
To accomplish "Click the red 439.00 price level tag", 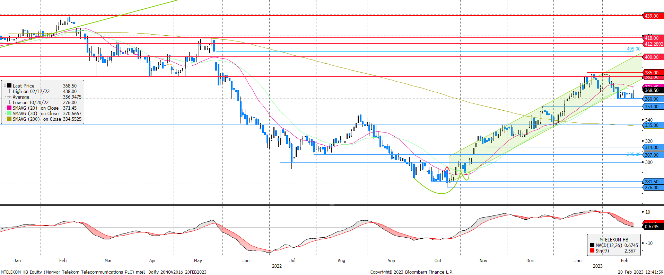I will tap(654, 16).
